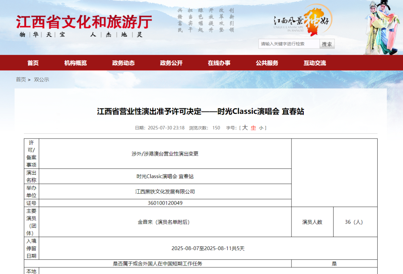This screenshot has width=403, height=274.
Task: Click the 36（人） value cell
Action: tap(355, 222)
